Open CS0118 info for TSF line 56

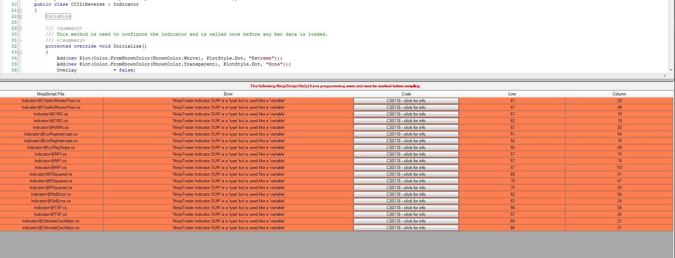(x=406, y=208)
